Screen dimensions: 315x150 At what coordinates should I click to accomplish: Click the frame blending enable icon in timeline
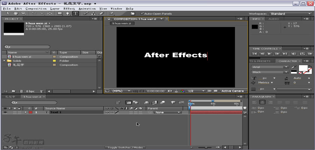(x=154, y=103)
